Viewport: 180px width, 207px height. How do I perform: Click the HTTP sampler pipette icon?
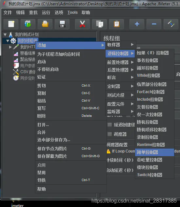[x=16, y=47]
